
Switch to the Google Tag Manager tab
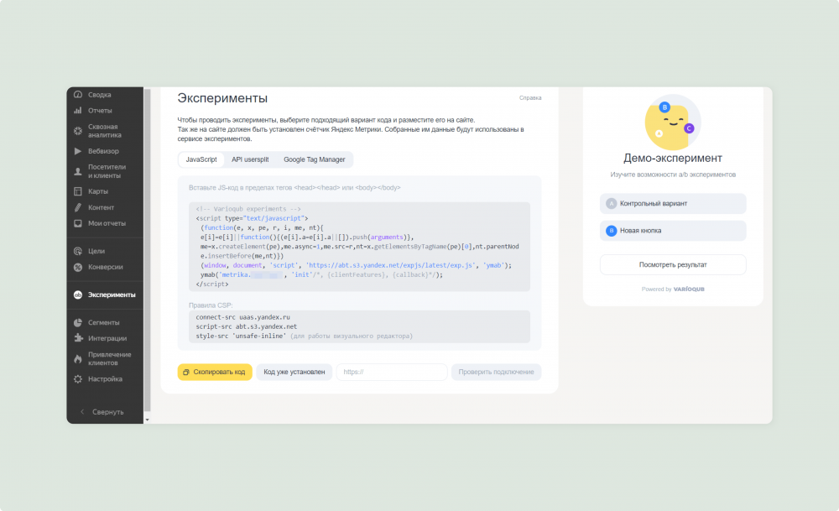[314, 159]
